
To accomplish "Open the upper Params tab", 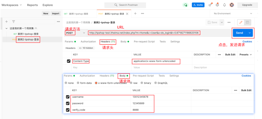I will click(x=70, y=42).
